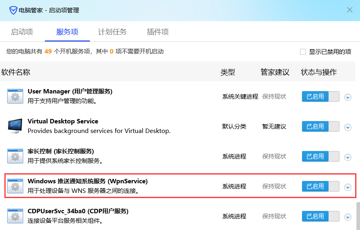Click the CDPUserSvc_34ba0 service icon
The width and height of the screenshot is (360, 230).
[x=15, y=216]
